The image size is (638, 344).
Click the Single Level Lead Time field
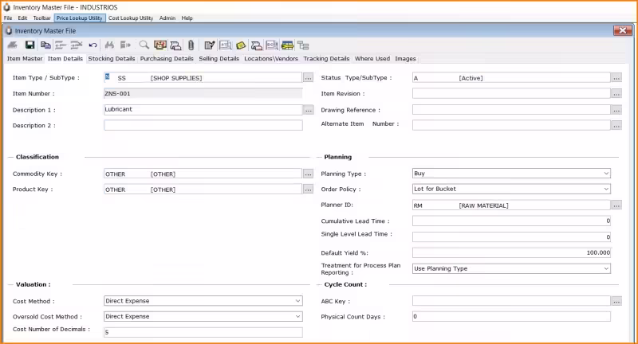coord(511,236)
